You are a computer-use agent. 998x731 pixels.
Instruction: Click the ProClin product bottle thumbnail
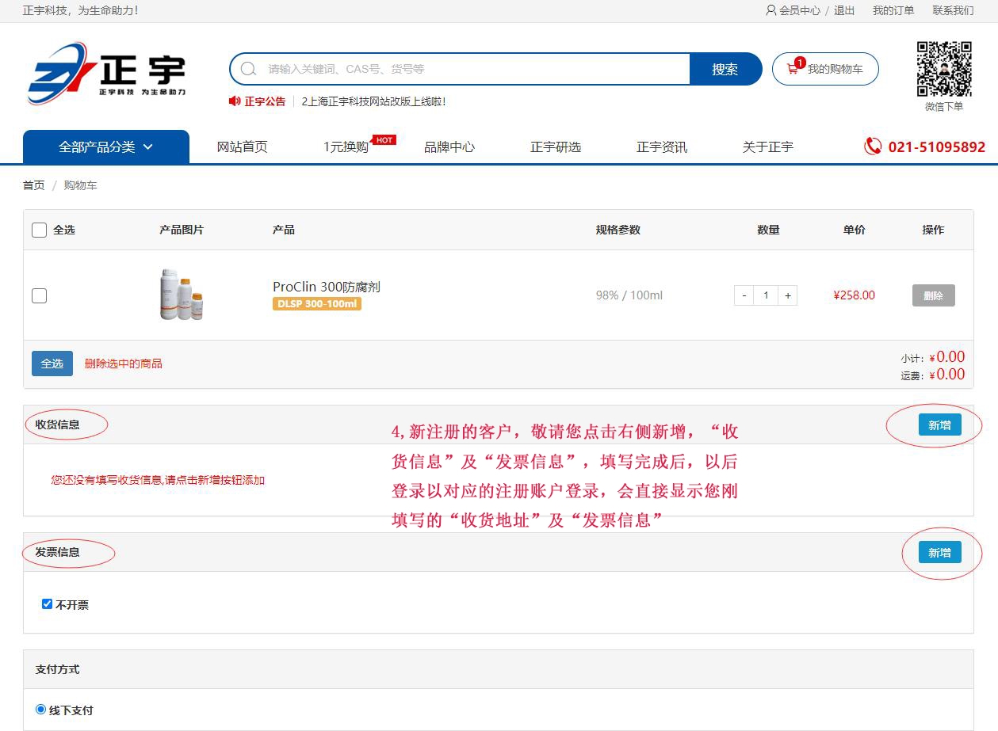pos(182,295)
